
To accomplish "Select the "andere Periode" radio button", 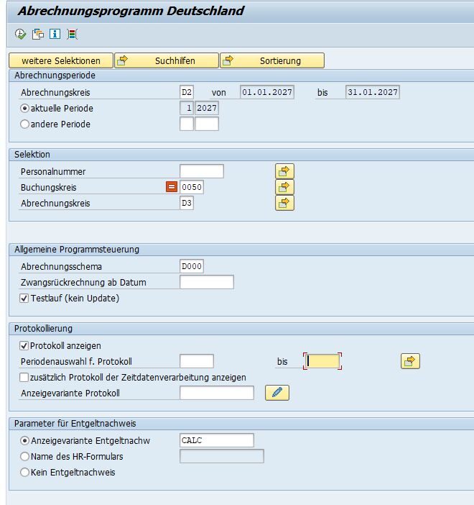I will (x=24, y=124).
